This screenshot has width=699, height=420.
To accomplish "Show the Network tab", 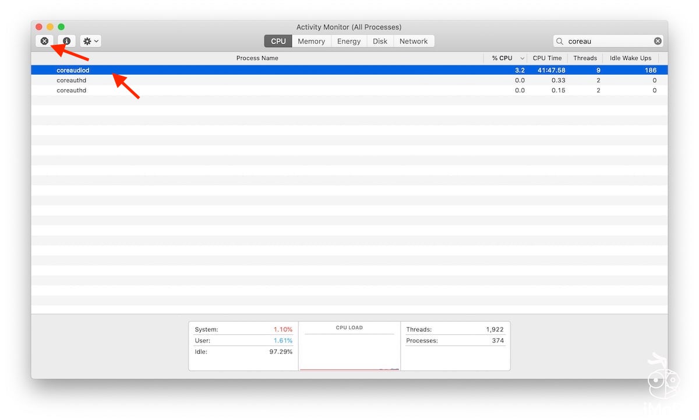I will coord(414,41).
